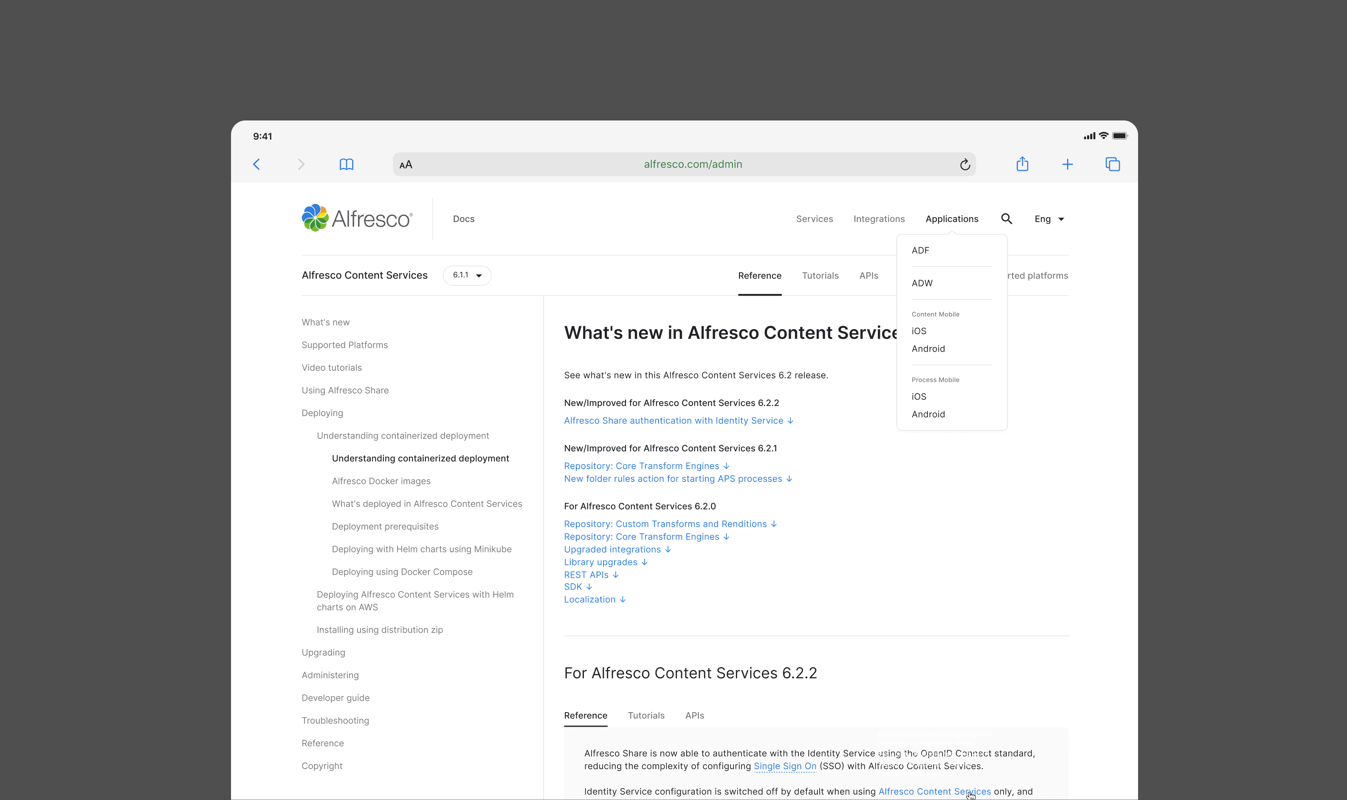
Task: Show all tabs overview icon
Action: tap(1112, 165)
